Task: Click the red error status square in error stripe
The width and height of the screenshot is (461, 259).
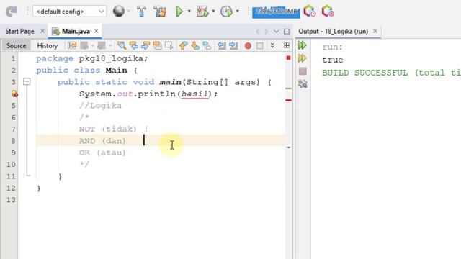Action: click(288, 58)
